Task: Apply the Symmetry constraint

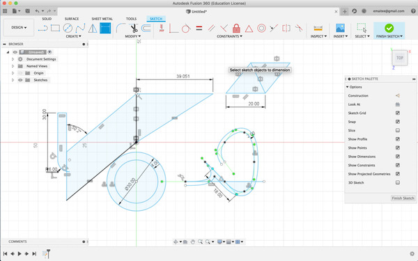Action: [x=286, y=28]
